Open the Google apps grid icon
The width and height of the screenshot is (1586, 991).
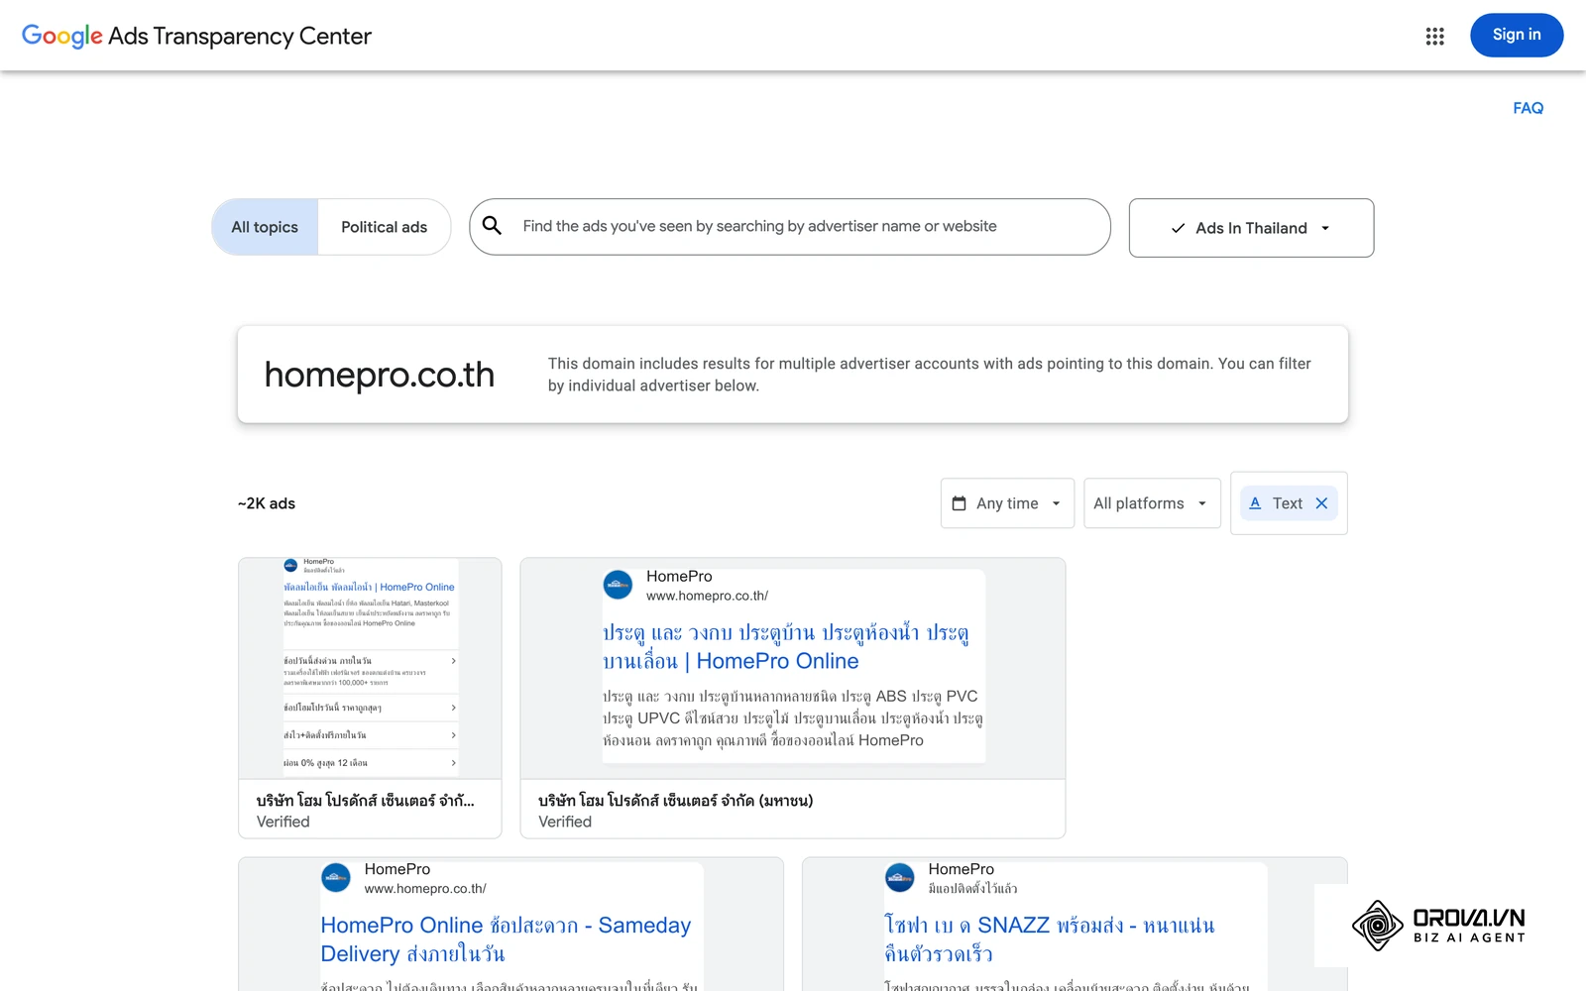[1434, 36]
